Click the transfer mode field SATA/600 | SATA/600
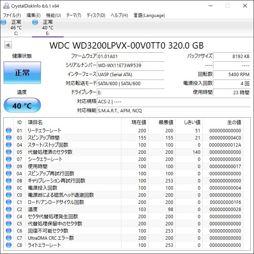 pyautogui.click(x=130, y=84)
